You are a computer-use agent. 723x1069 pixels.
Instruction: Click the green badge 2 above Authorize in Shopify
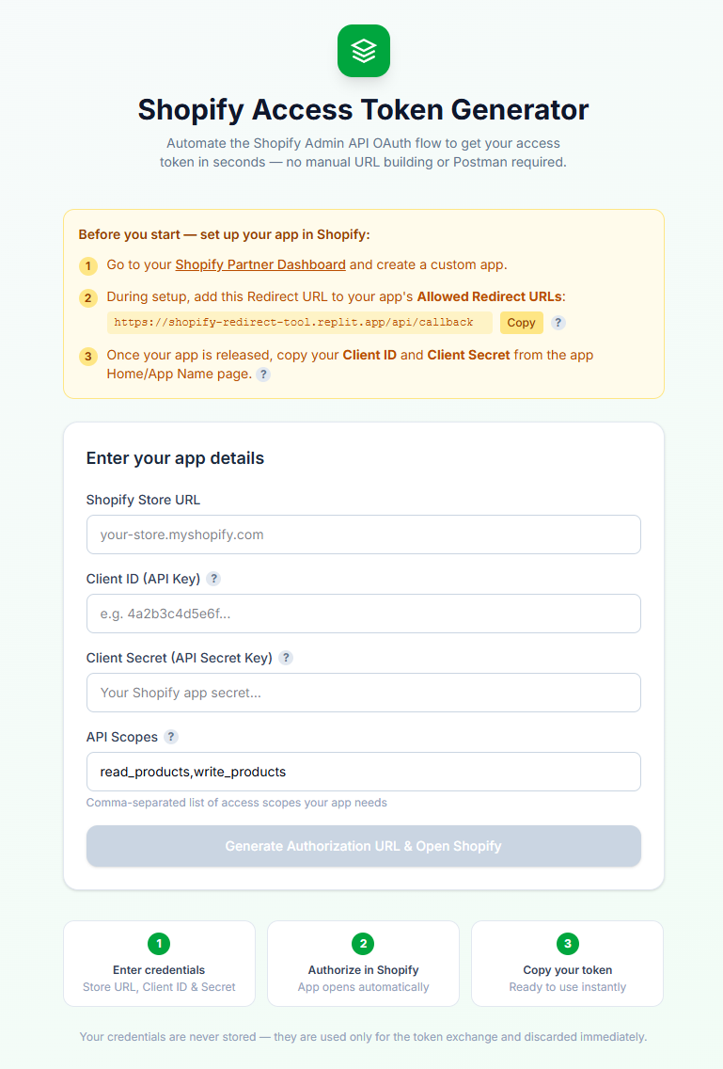coord(363,944)
